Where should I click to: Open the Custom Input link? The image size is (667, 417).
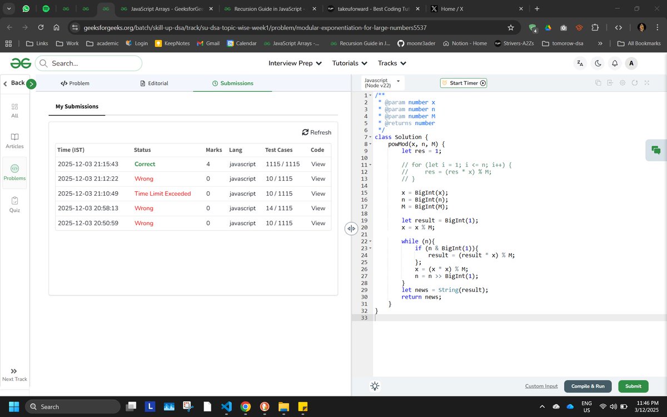coord(541,386)
